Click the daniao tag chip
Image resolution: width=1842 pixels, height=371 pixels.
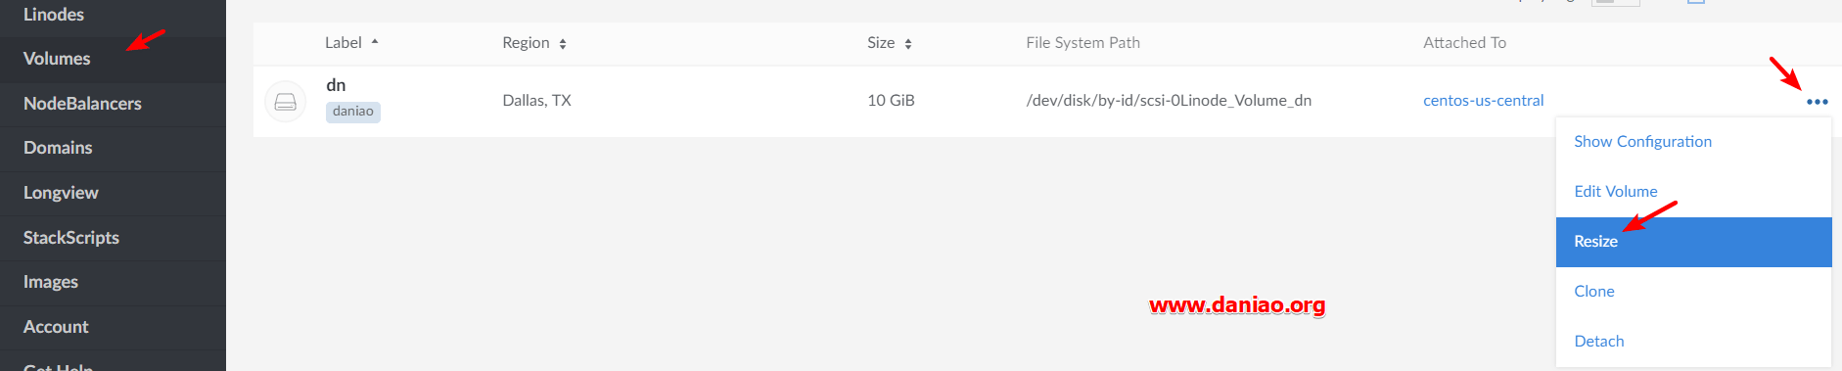(353, 112)
